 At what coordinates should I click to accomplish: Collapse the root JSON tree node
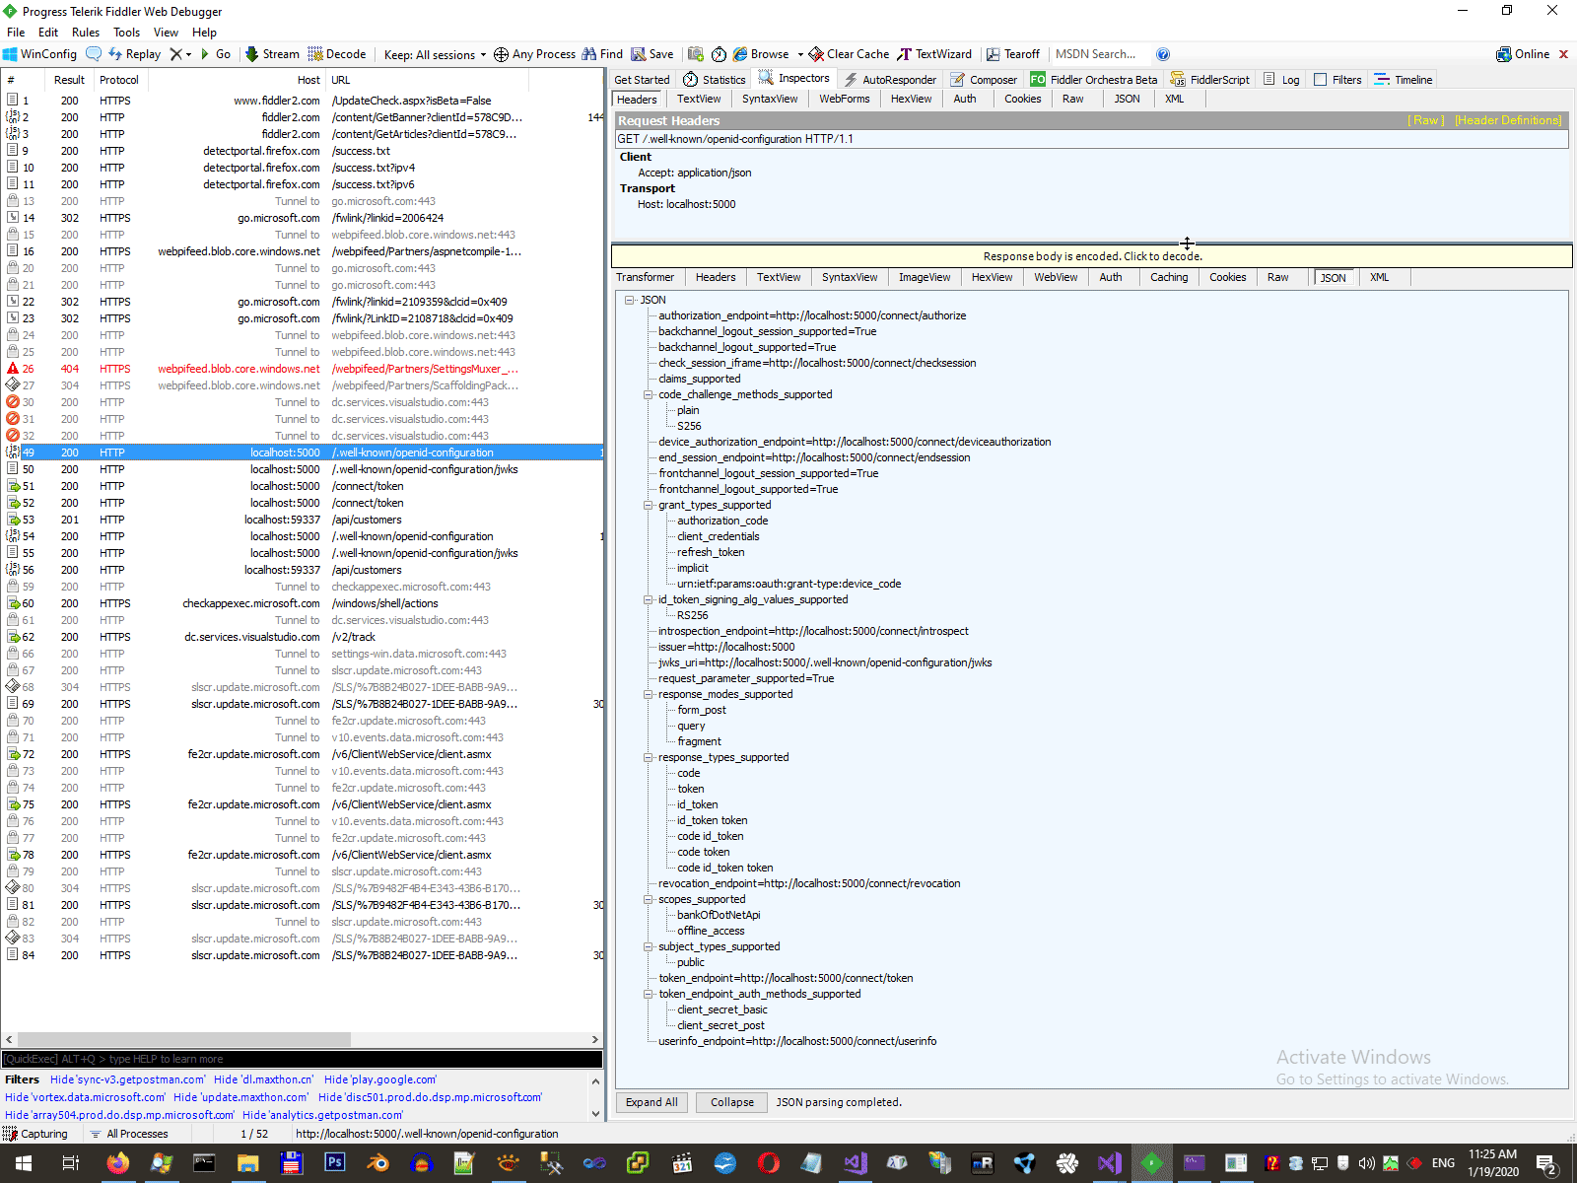(629, 300)
